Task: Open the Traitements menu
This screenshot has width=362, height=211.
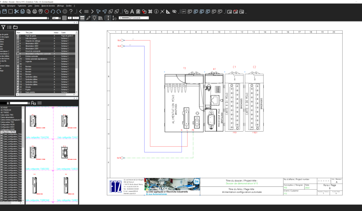Action: click(22, 6)
